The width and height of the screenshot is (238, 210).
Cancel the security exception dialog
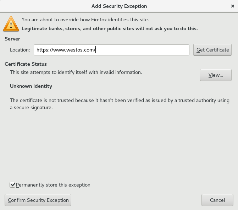point(217,200)
